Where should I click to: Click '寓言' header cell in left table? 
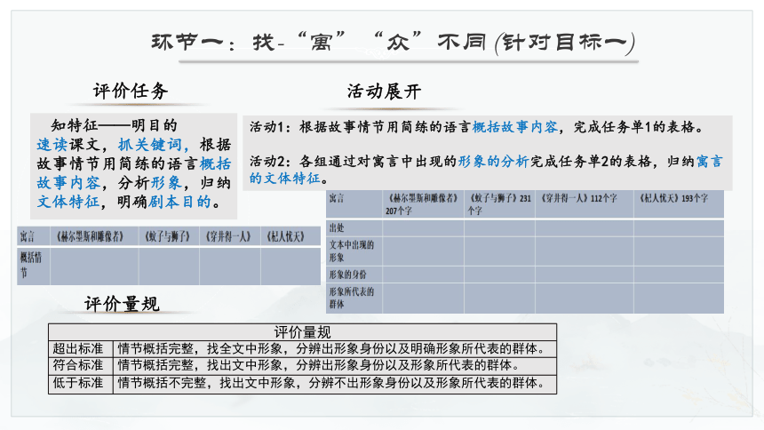tap(33, 236)
